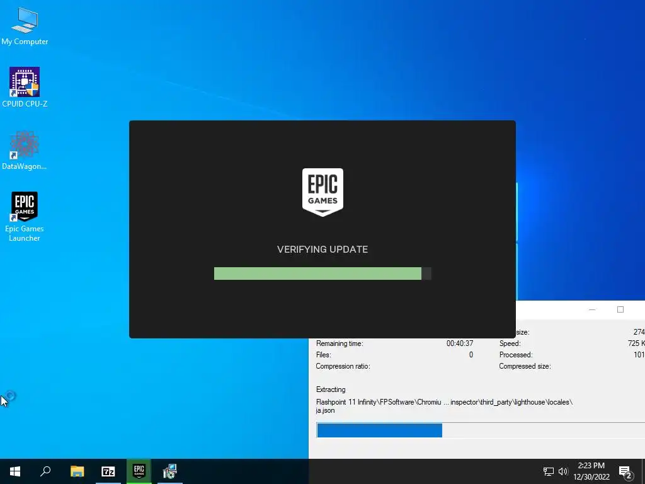The width and height of the screenshot is (645, 484).
Task: Click the 00:40:37 remaining time value
Action: pos(460,343)
